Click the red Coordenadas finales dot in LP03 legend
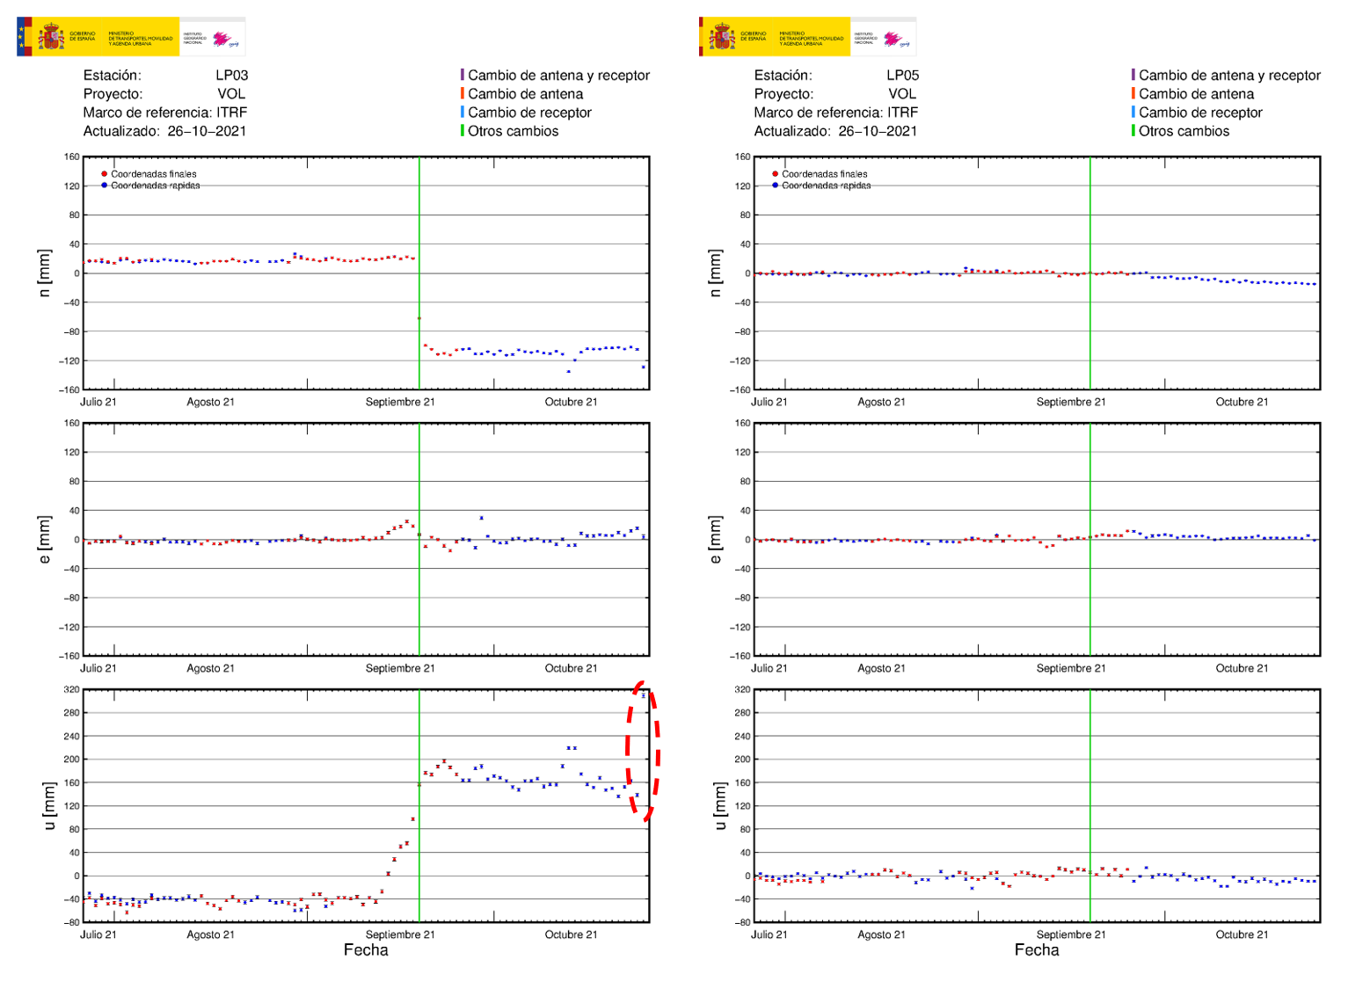Image resolution: width=1370 pixels, height=989 pixels. click(x=105, y=174)
